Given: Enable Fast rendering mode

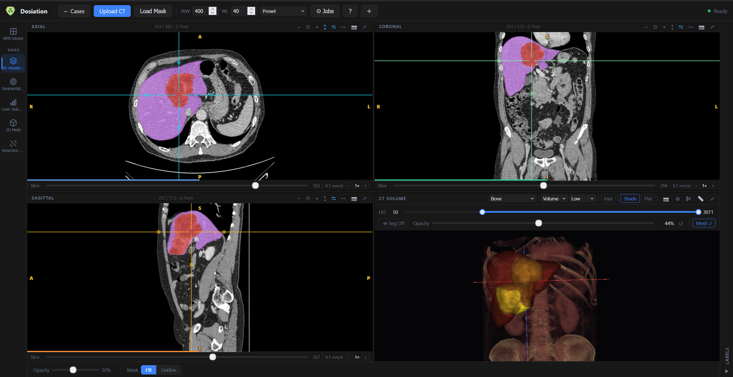Looking at the screenshot, I should 608,199.
